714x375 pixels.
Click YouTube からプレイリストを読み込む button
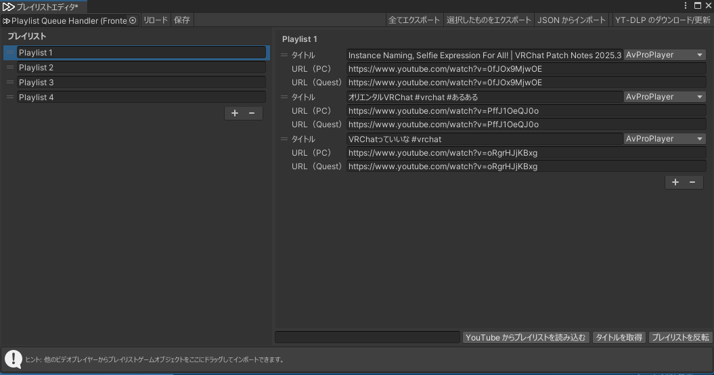point(526,337)
